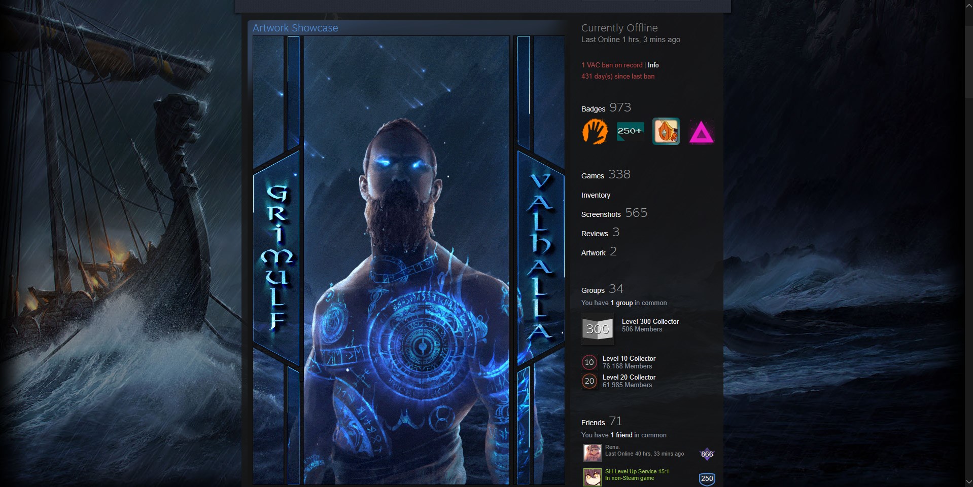This screenshot has width=973, height=487.
Task: Click the page scrollbar down arrow
Action: tap(968, 482)
